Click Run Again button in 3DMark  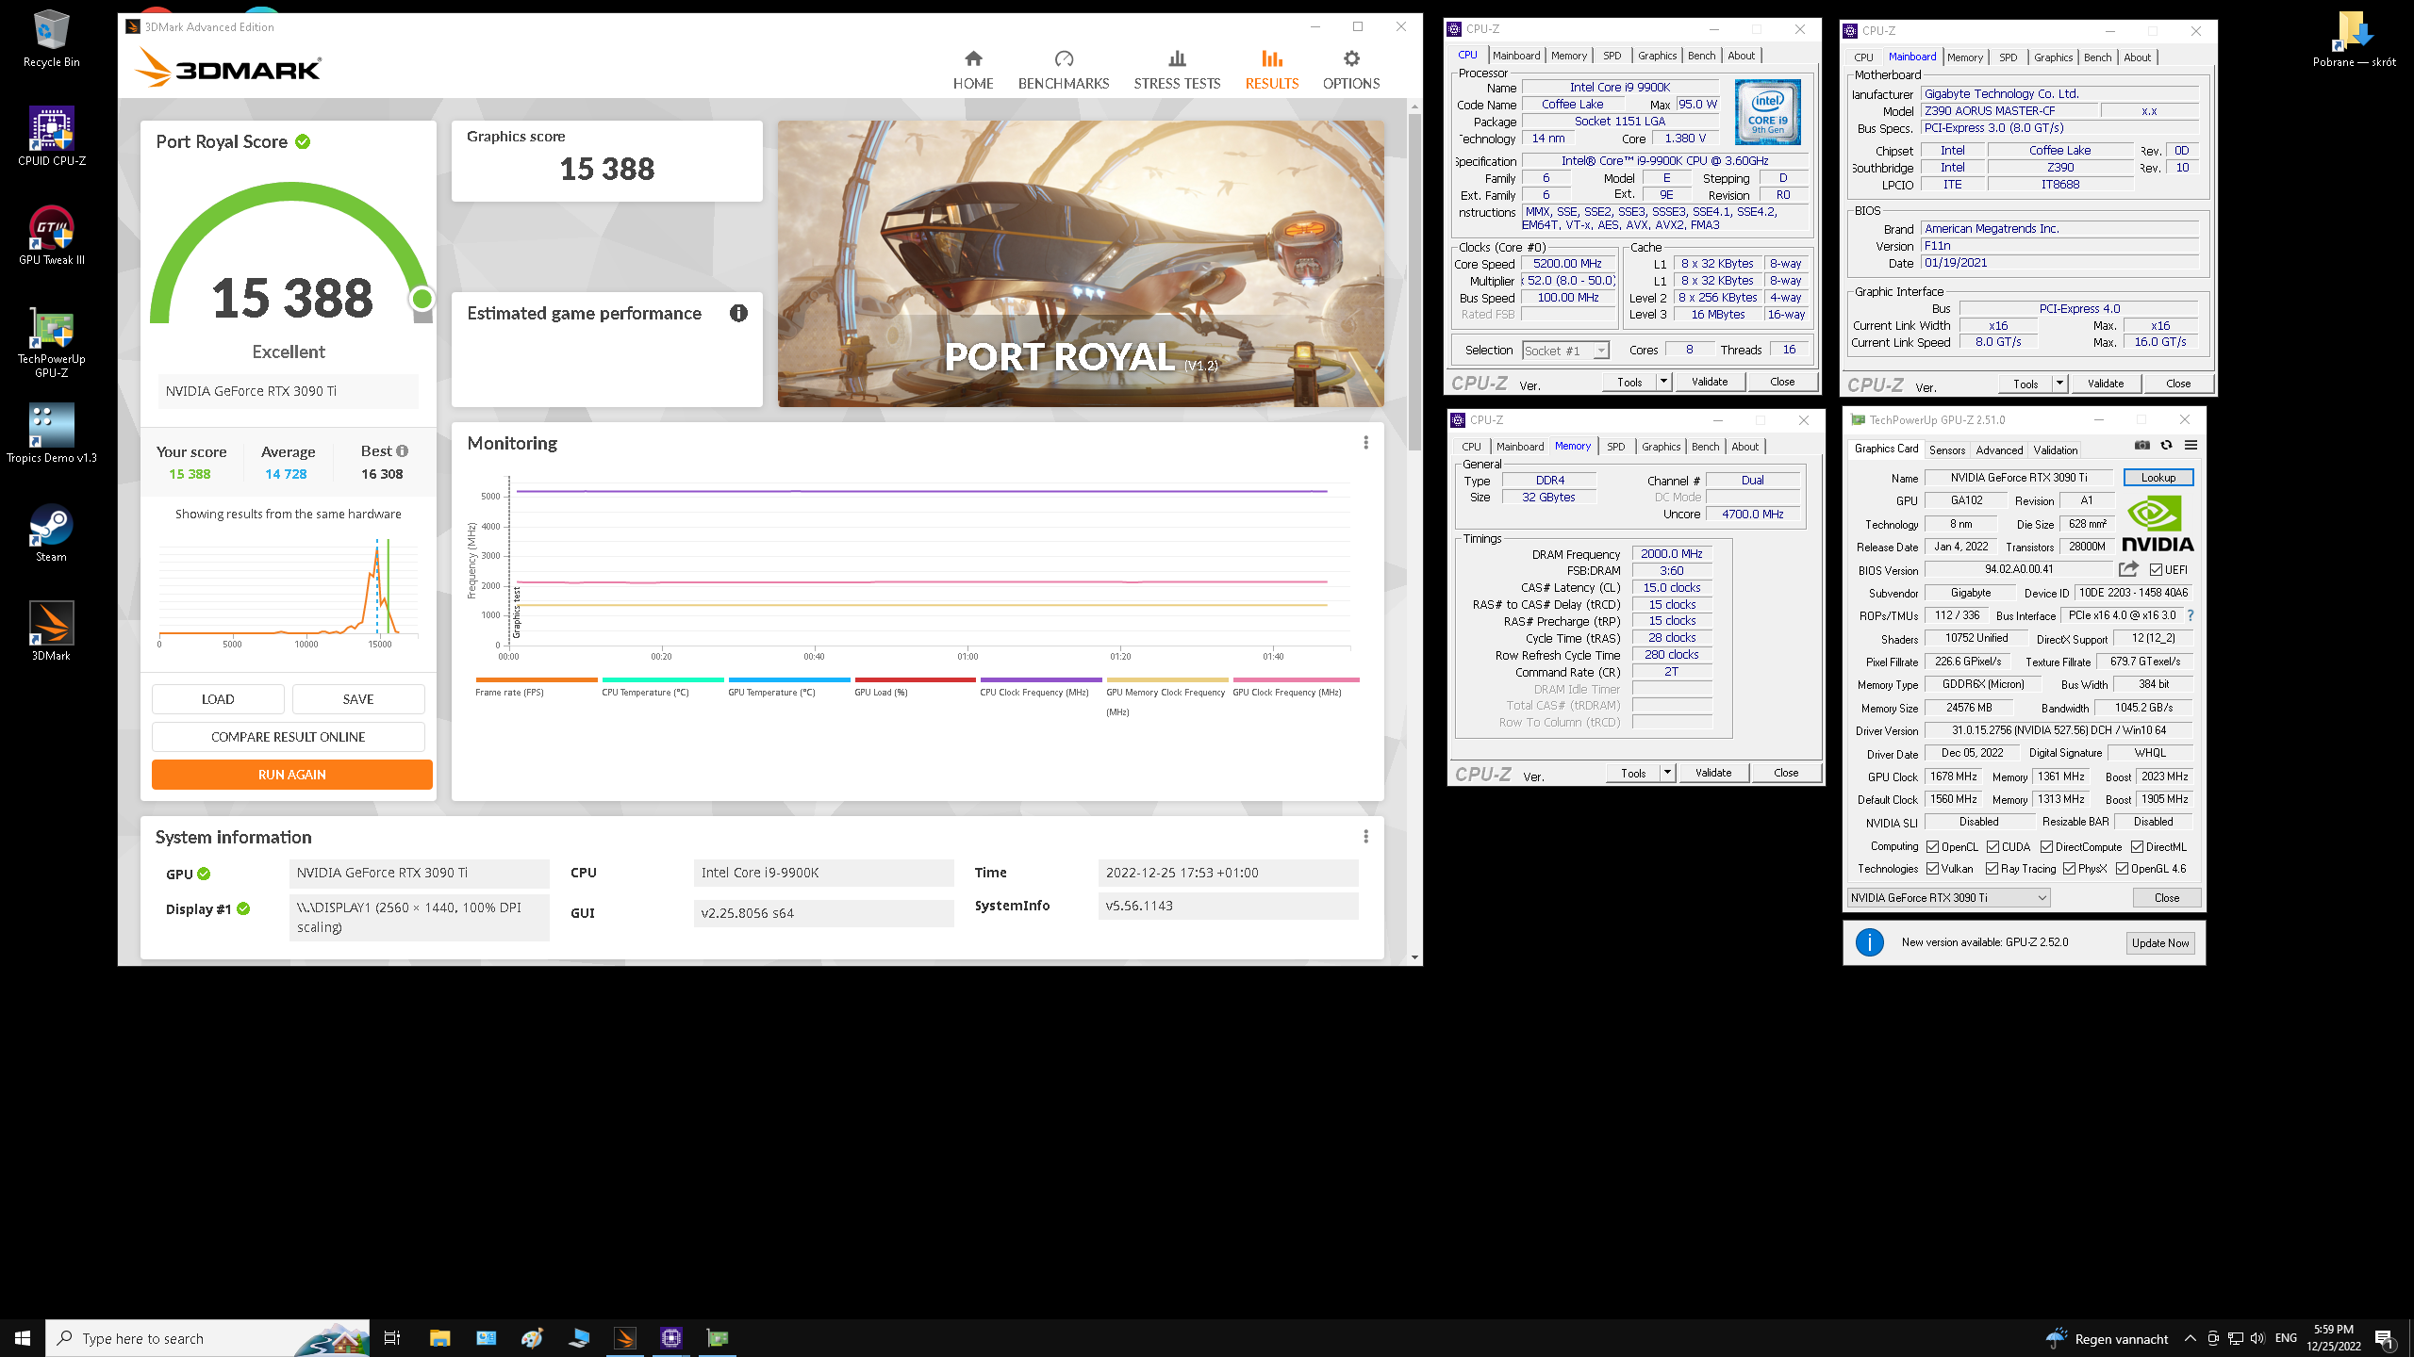pos(292,775)
